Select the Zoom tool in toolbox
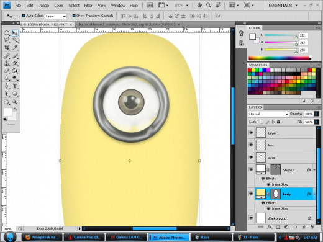 click(15, 102)
